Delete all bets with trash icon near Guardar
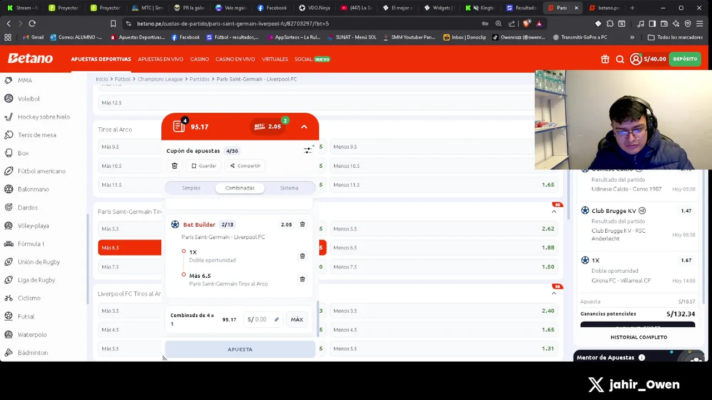Viewport: 712px width, 400px height. tap(174, 166)
